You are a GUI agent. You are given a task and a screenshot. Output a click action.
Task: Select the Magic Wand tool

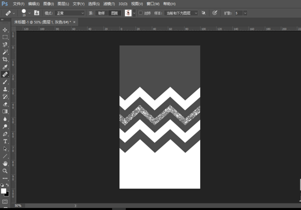5,52
